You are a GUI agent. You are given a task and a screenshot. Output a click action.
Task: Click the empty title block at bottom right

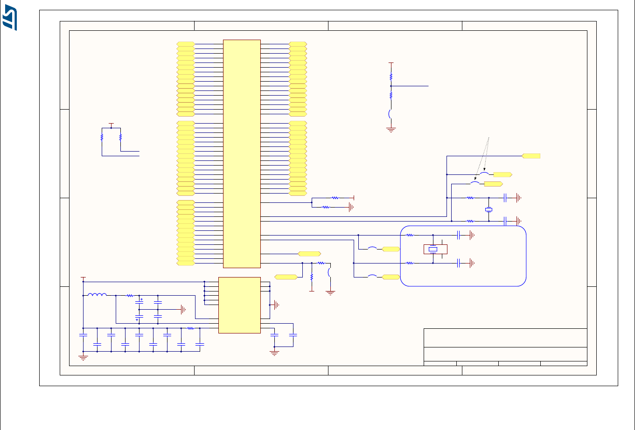coord(505,347)
